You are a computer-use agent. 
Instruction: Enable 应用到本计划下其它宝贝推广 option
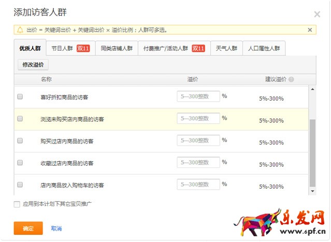[17, 204]
